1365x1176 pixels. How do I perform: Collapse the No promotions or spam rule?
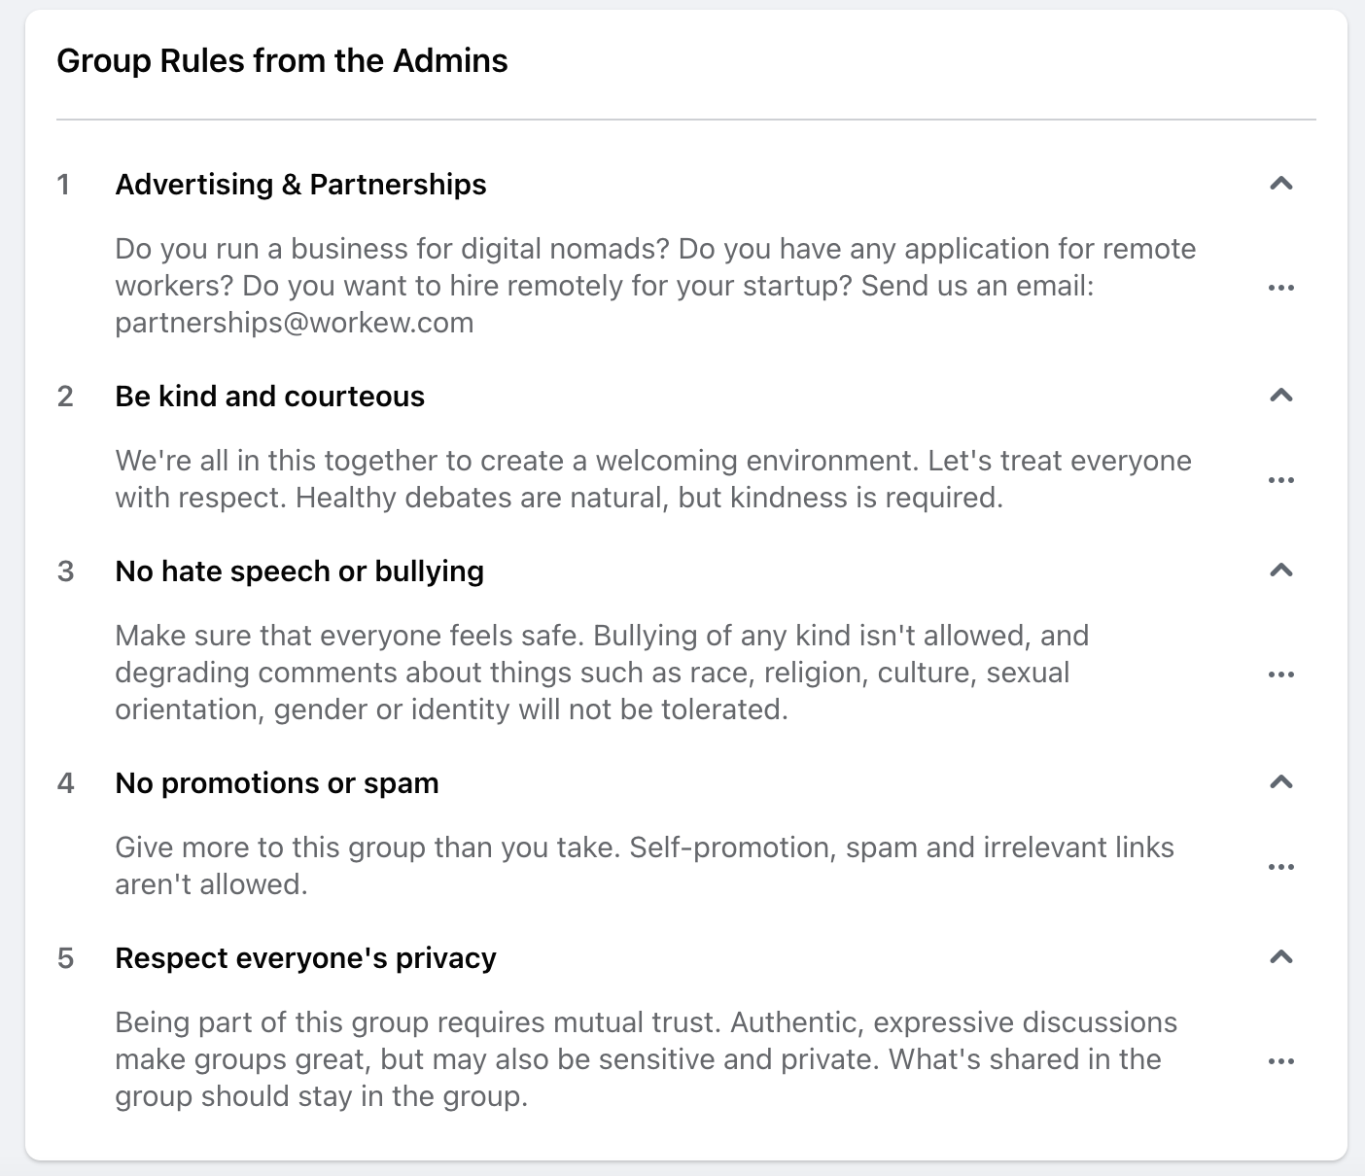click(1280, 782)
